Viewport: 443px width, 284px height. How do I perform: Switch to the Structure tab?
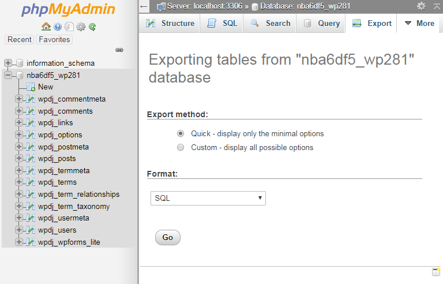170,23
